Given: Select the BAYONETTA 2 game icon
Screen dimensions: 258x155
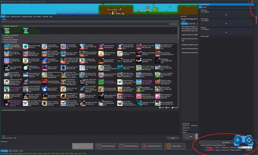Looking at the screenshot, I should (x=101, y=103).
